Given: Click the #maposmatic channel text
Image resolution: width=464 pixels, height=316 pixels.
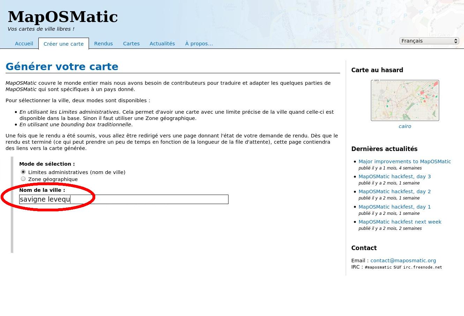Looking at the screenshot, I should [x=378, y=267].
